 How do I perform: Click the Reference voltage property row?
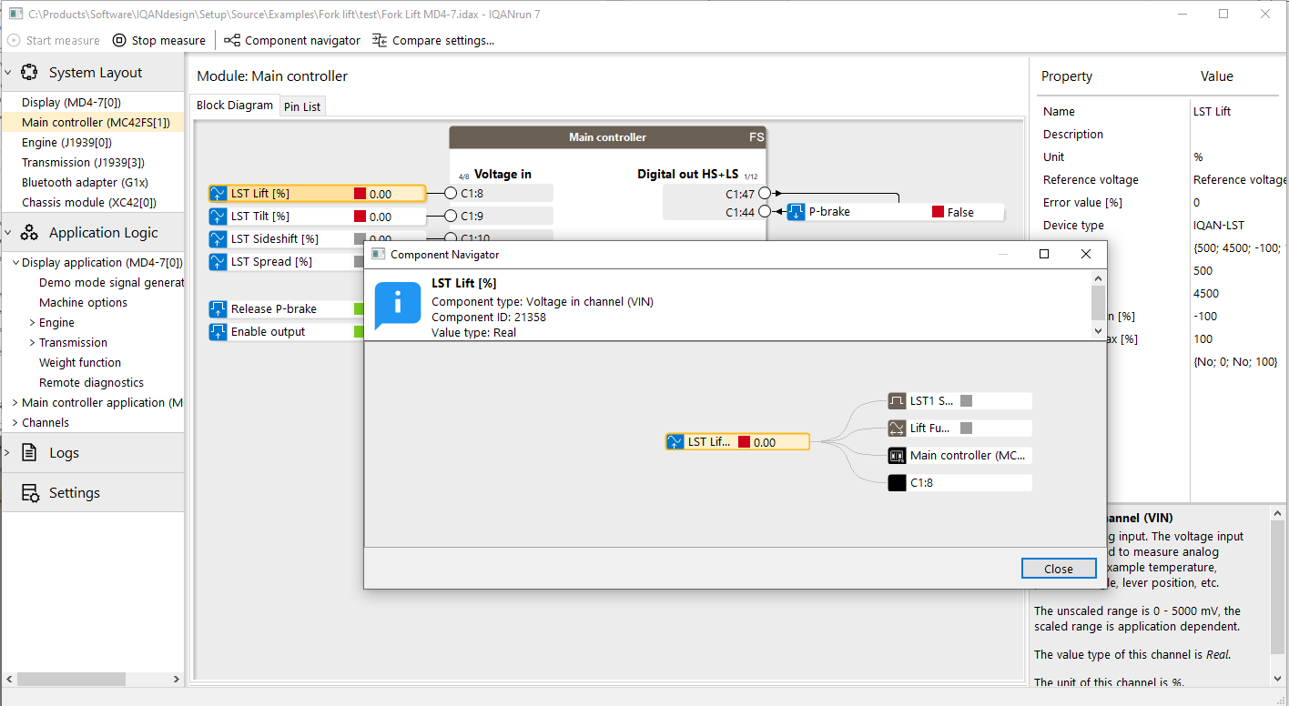pos(1161,180)
